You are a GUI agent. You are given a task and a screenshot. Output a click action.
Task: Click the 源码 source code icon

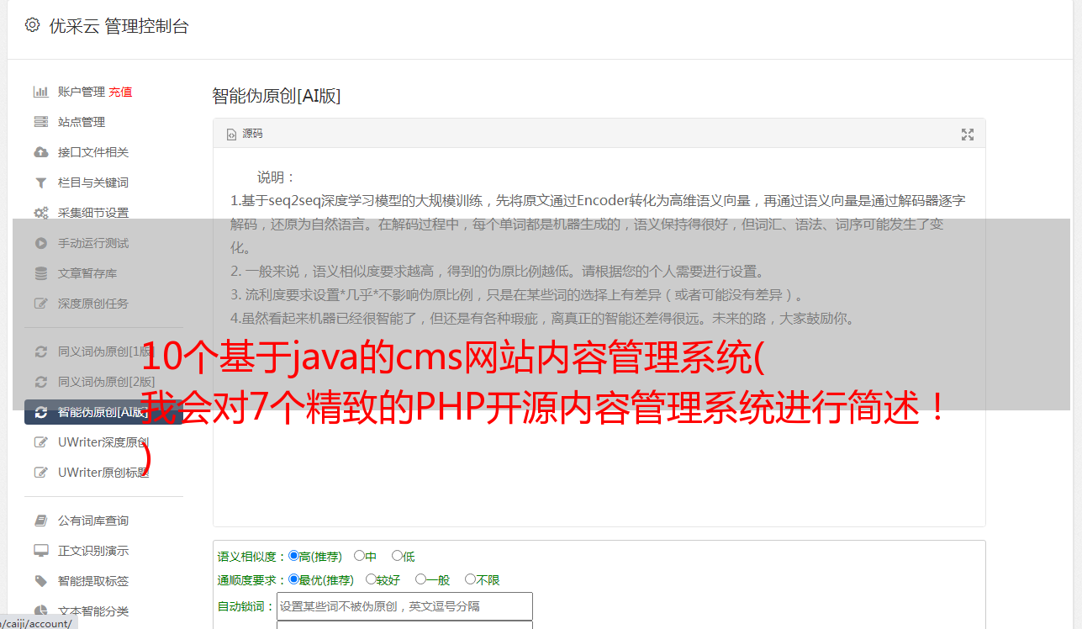click(231, 134)
